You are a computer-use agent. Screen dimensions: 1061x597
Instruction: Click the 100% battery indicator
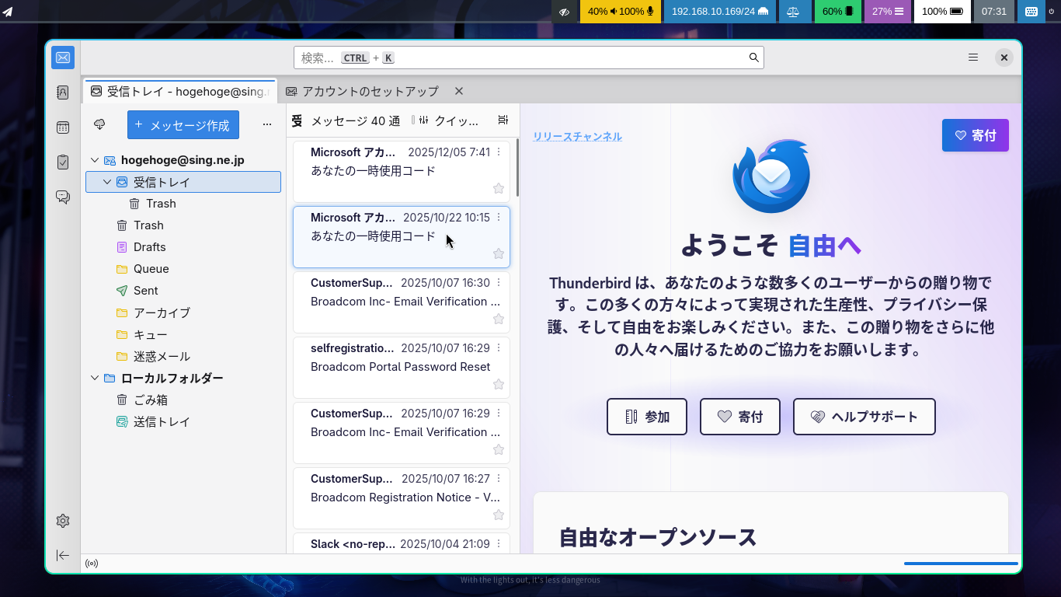pyautogui.click(x=942, y=12)
